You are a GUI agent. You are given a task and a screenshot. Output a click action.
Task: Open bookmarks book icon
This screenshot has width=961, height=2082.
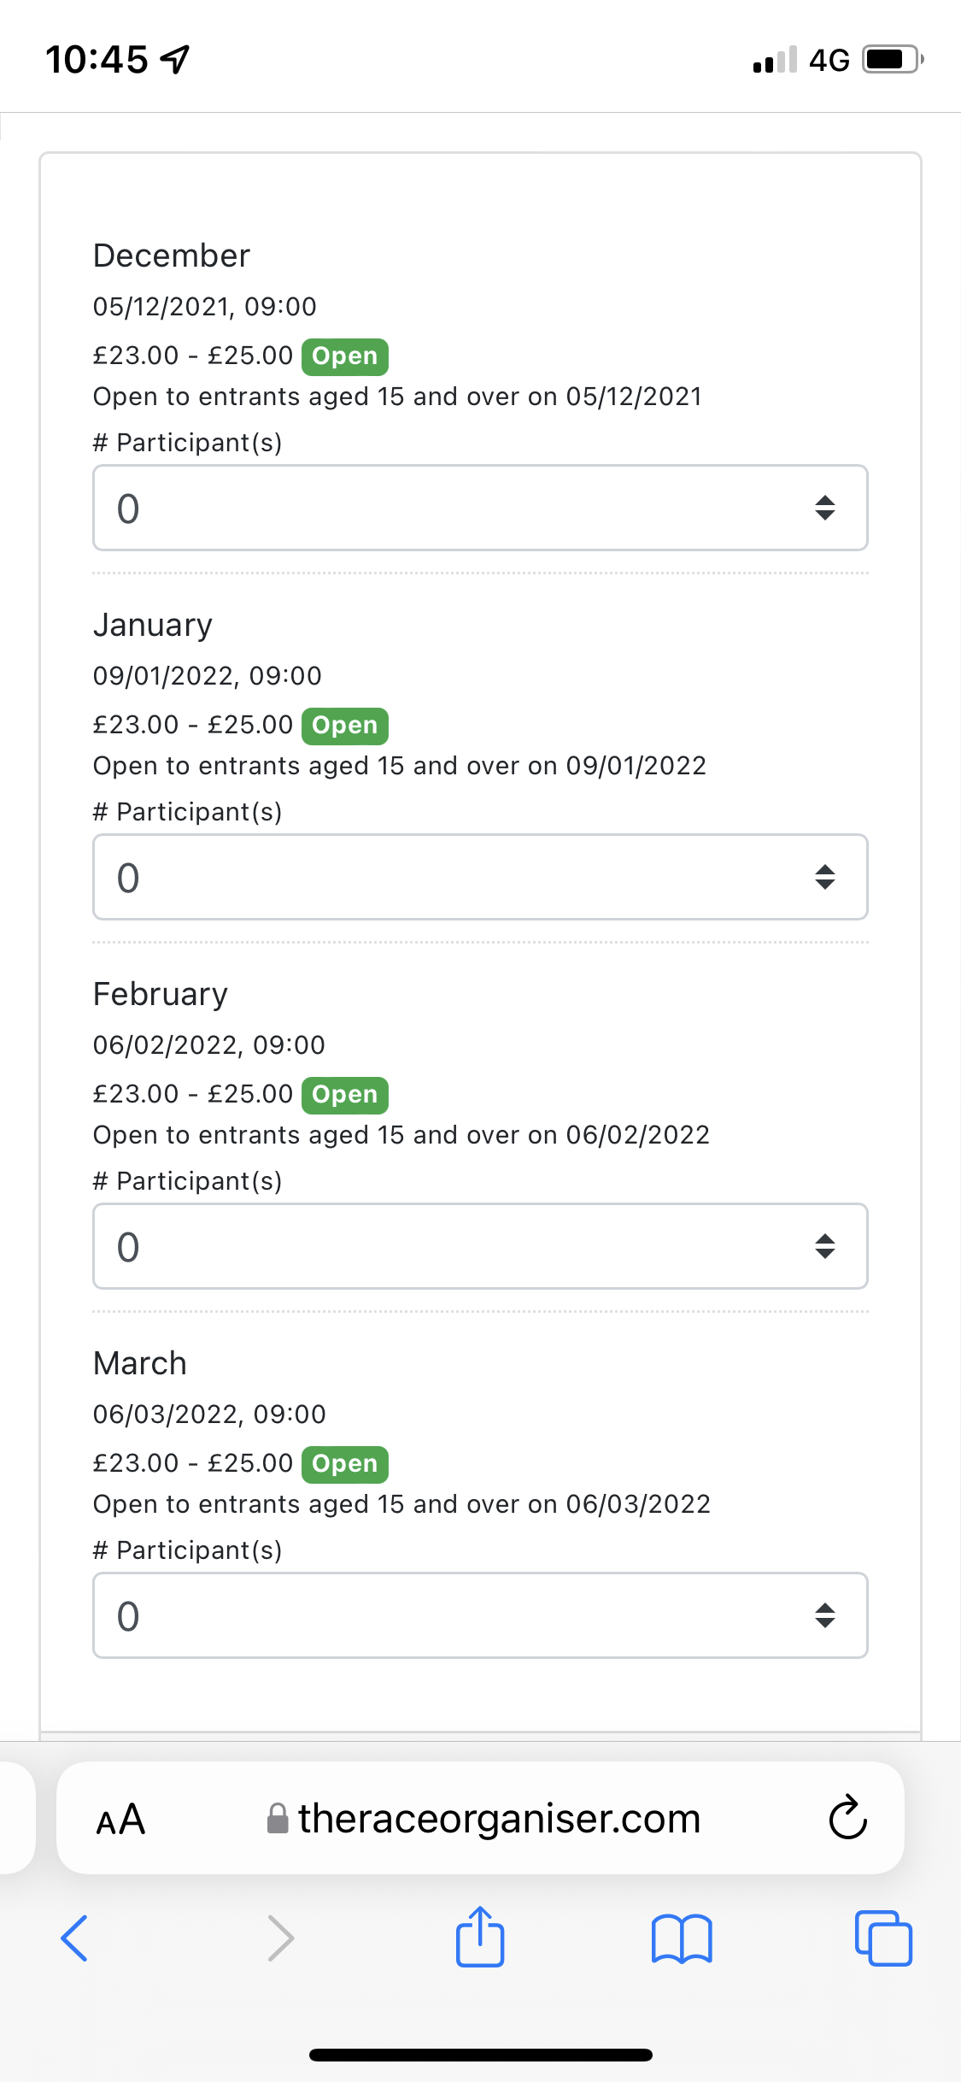click(x=681, y=1938)
